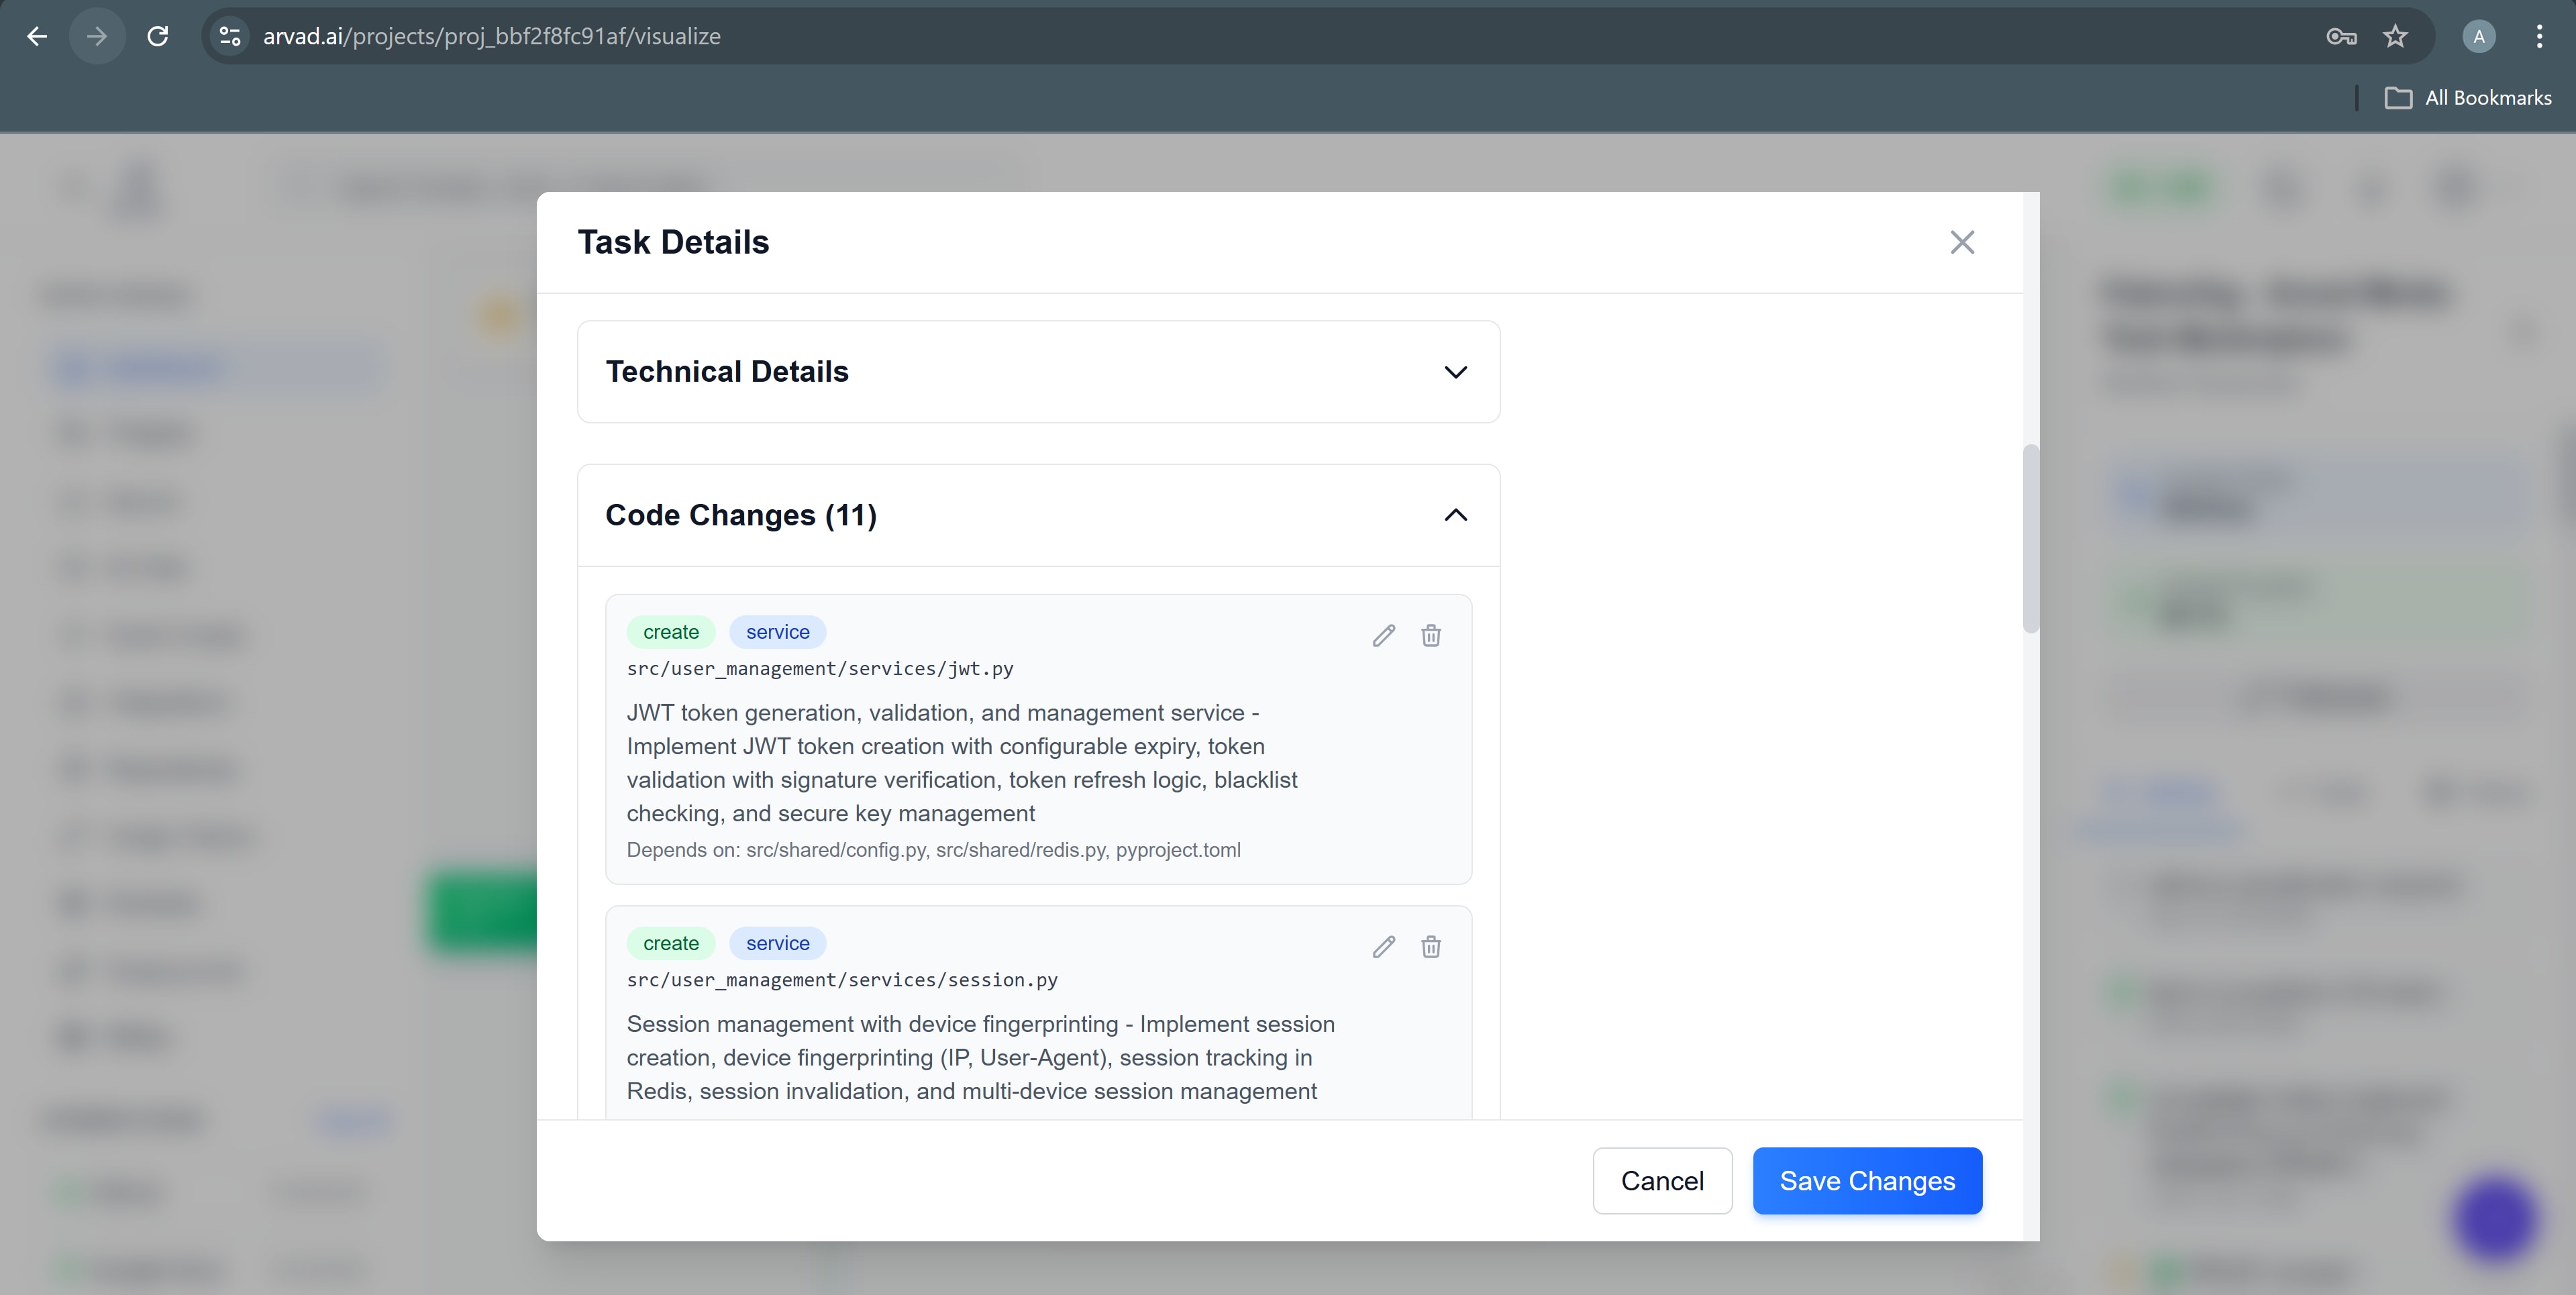The height and width of the screenshot is (1295, 2576).
Task: View site information in the address bar
Action: coord(230,37)
